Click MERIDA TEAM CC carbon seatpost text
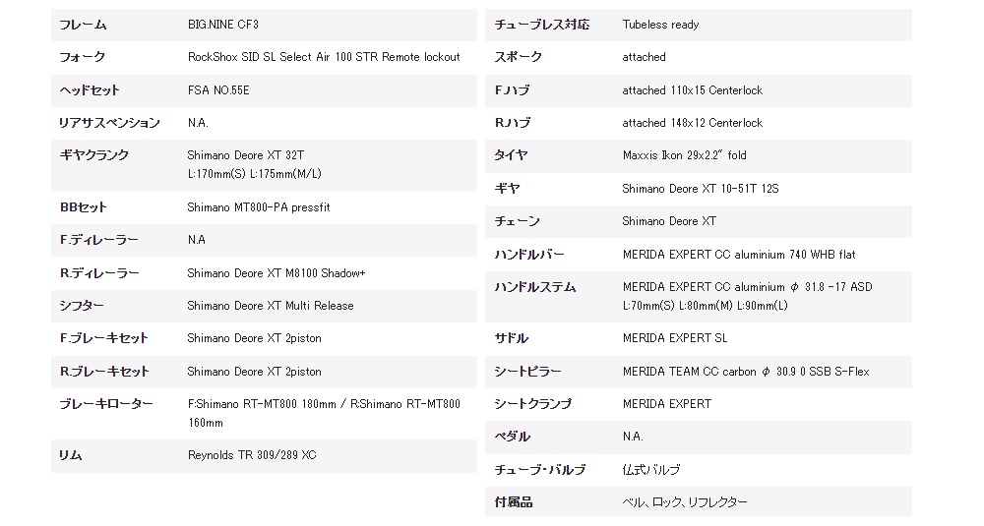The height and width of the screenshot is (526, 984). [x=746, y=372]
